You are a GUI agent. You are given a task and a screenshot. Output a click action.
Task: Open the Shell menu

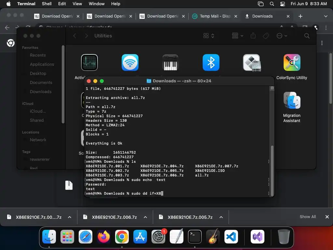[47, 4]
